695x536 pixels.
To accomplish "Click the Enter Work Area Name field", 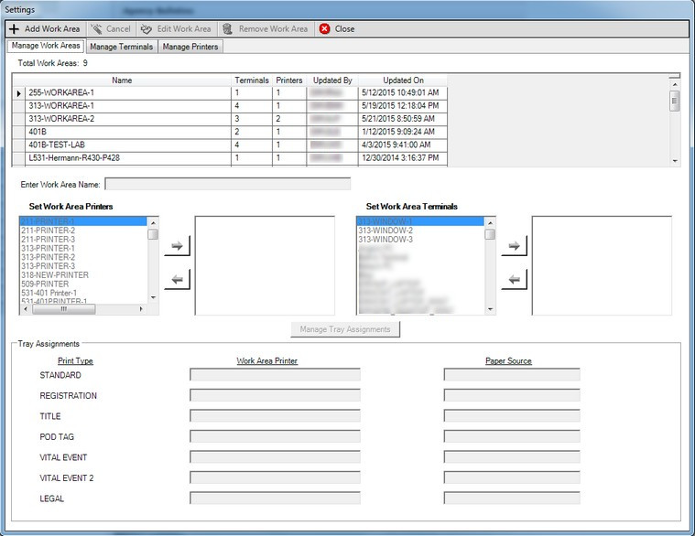I will [228, 184].
